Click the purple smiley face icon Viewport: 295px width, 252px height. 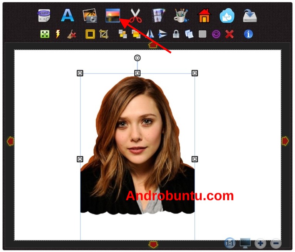[216, 34]
